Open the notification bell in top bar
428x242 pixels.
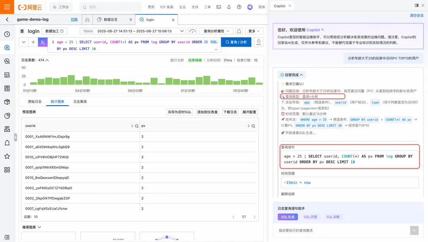tap(229, 7)
